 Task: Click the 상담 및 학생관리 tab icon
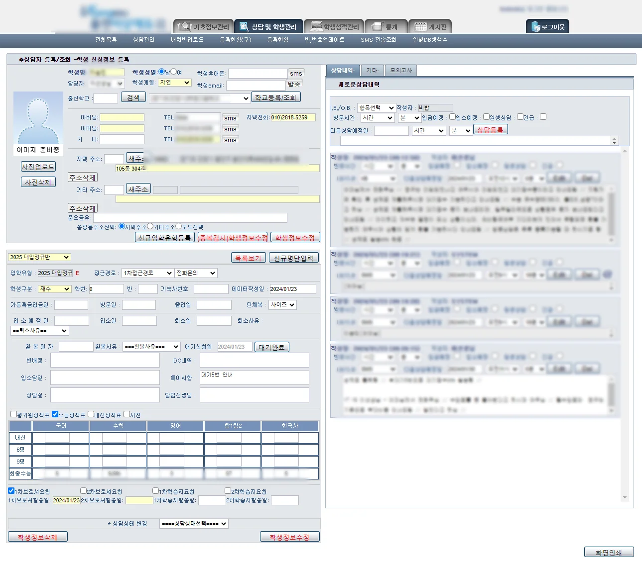(268, 26)
